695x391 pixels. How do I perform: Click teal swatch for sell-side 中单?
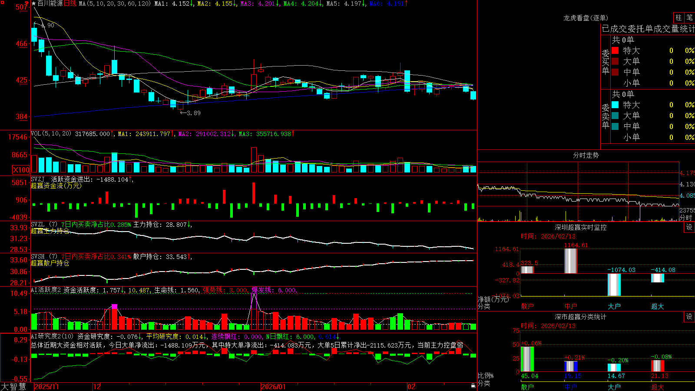tap(615, 126)
